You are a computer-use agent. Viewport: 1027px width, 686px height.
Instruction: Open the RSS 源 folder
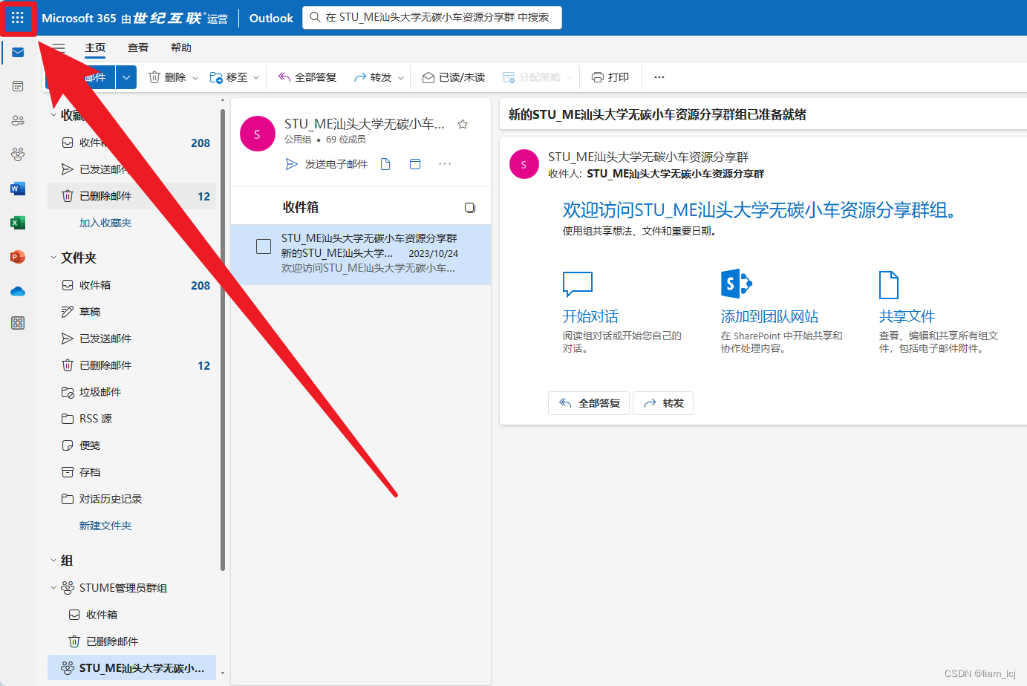(131, 419)
